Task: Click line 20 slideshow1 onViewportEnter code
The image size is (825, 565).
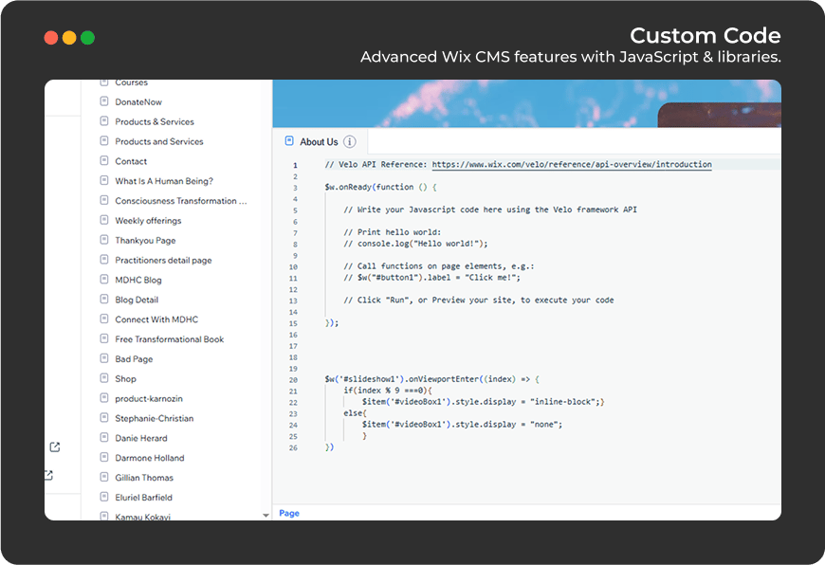Action: (432, 379)
